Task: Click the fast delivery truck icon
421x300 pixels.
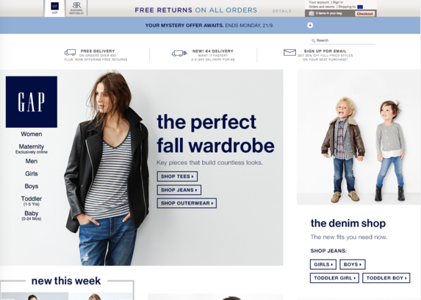Action: coord(179,53)
